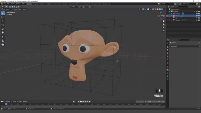Viewport: 201px width, 113px height.
Task: Click the viewport zoom magnifier icon
Action: click(x=164, y=21)
